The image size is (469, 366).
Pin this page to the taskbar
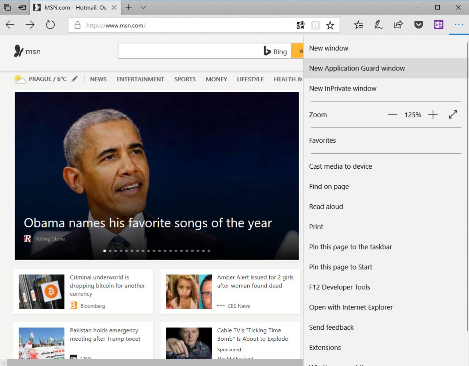point(385,247)
